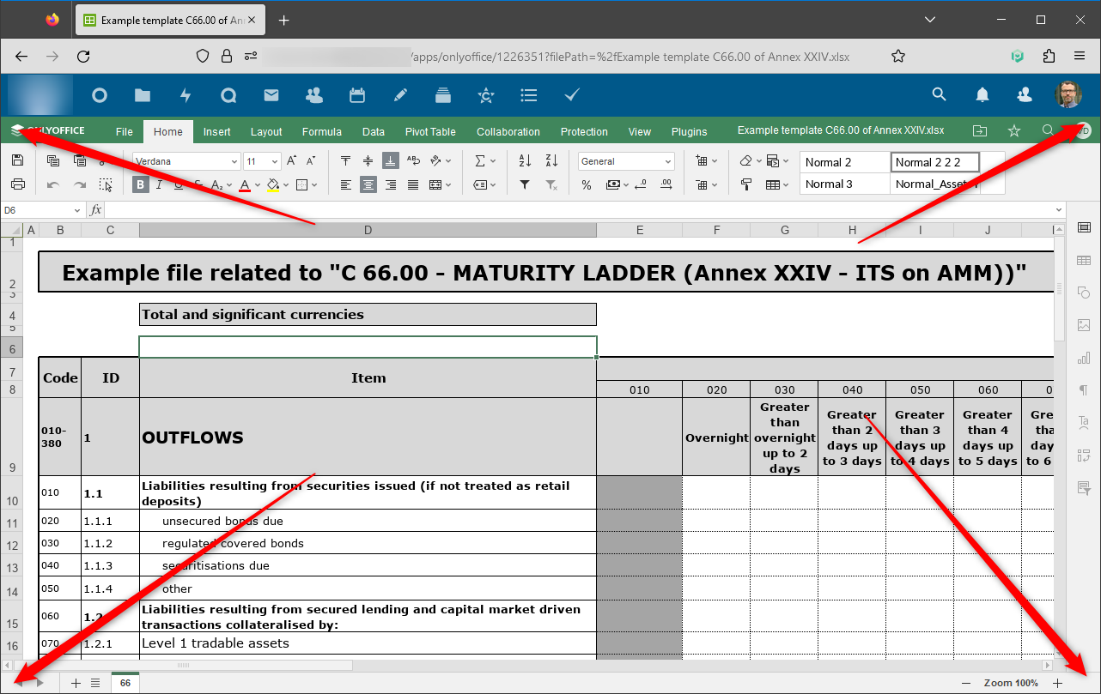Open the Chart settings panel in right sidebar
This screenshot has height=694, width=1101.
coord(1084,358)
